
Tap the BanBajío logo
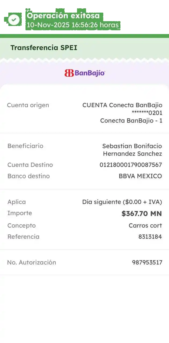click(85, 73)
